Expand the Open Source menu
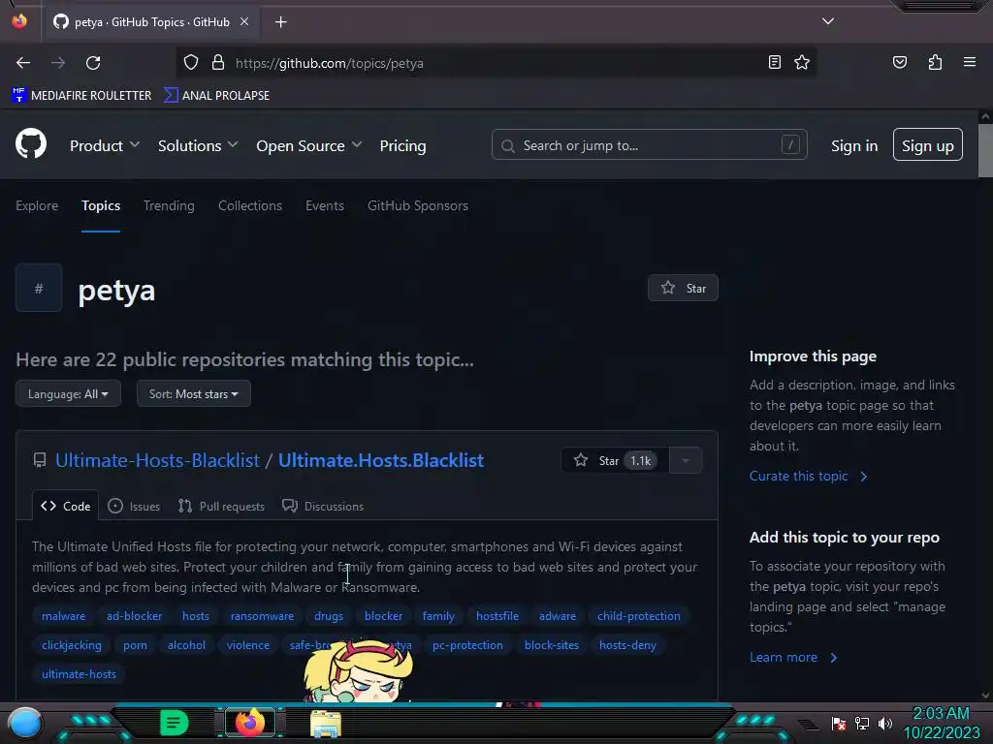Screen dimensions: 993x744 [x=309, y=146]
